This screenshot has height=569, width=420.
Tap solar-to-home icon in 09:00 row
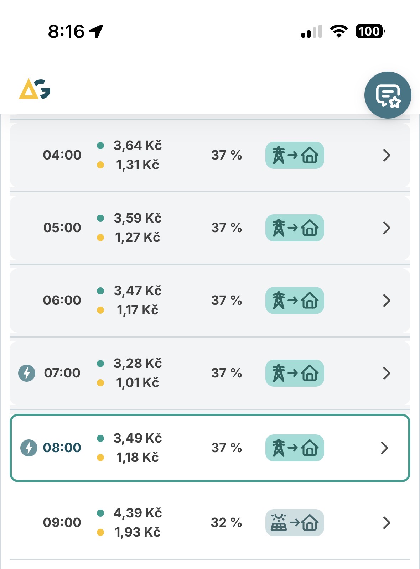tap(295, 523)
